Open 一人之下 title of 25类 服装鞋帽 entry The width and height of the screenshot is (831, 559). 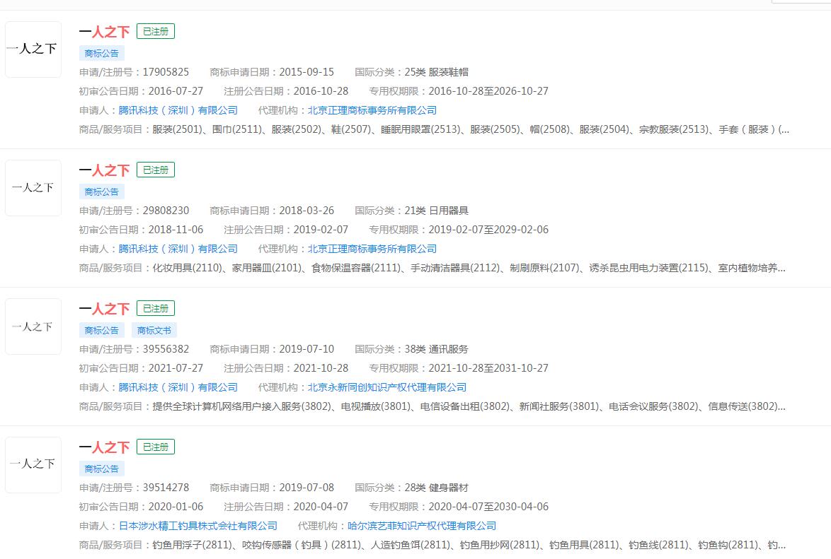tap(104, 32)
